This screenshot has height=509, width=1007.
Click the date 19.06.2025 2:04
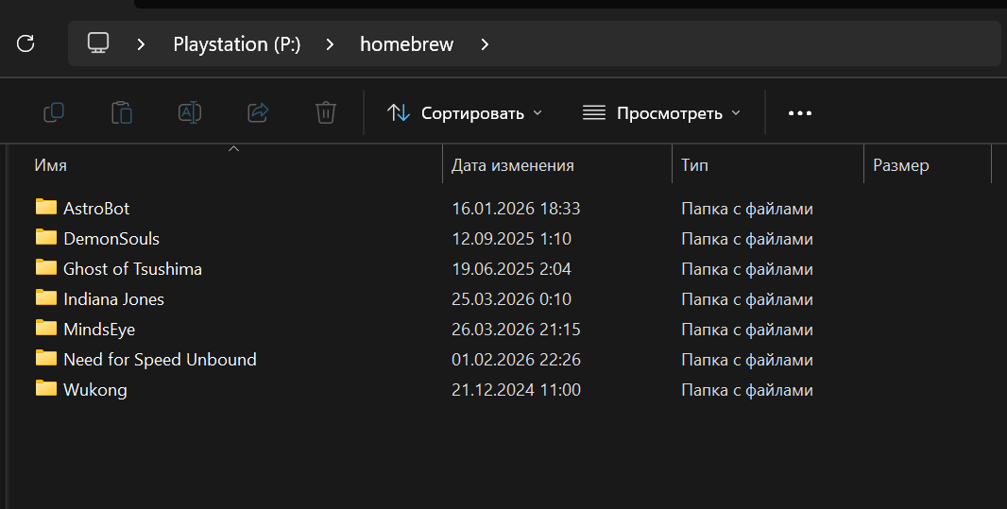point(512,268)
